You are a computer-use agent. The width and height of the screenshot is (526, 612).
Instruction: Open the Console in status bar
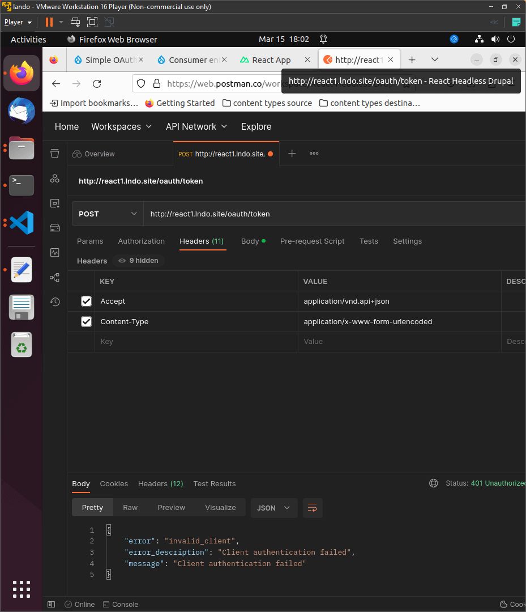tap(121, 605)
